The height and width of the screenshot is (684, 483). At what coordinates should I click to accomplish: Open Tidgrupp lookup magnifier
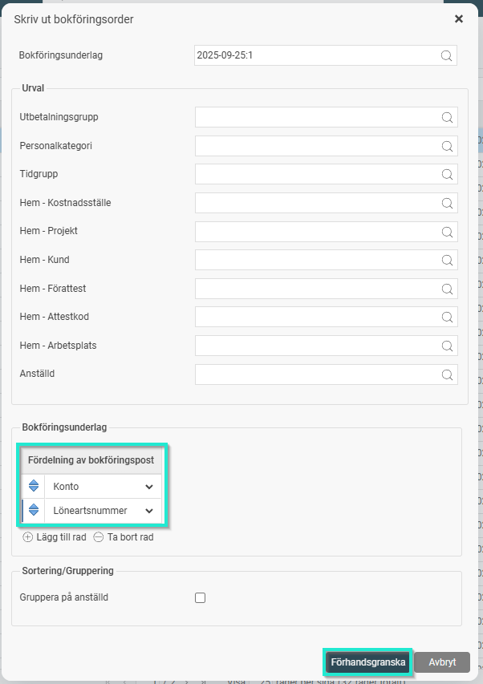click(447, 174)
